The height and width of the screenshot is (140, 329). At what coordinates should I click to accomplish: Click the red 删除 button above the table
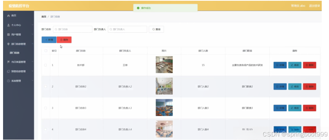coord(64,40)
